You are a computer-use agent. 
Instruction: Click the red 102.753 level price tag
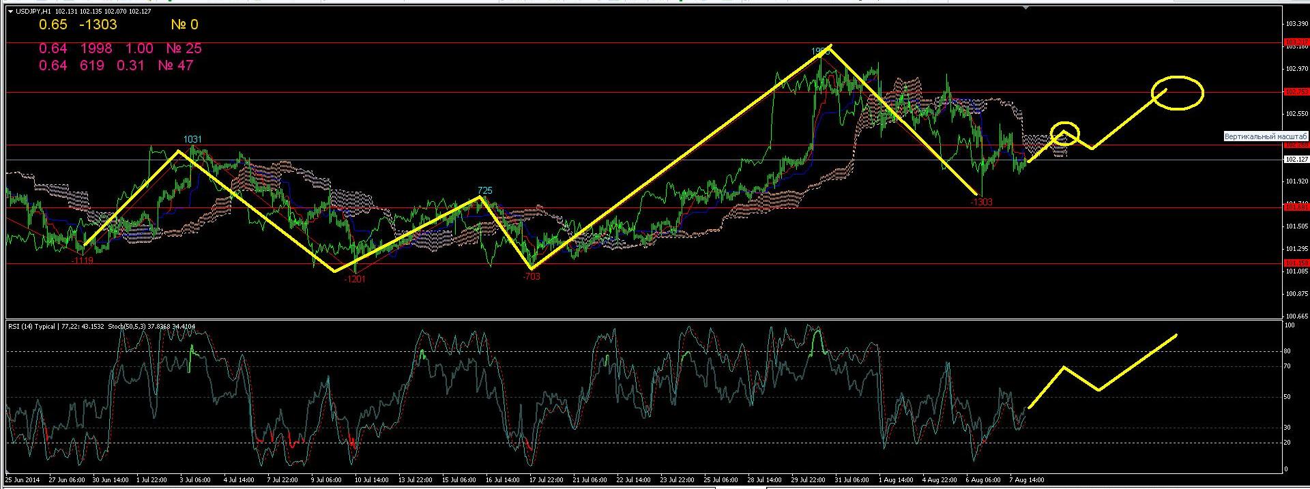point(1296,92)
